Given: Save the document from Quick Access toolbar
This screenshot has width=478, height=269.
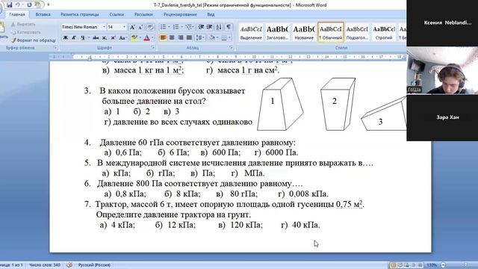Looking at the screenshot, I should point(9,5).
